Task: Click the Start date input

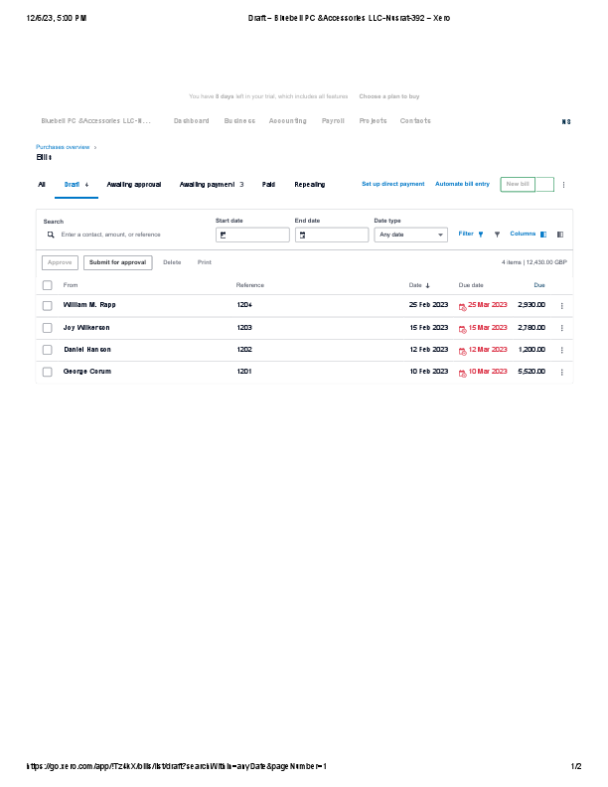Action: pyautogui.click(x=252, y=235)
